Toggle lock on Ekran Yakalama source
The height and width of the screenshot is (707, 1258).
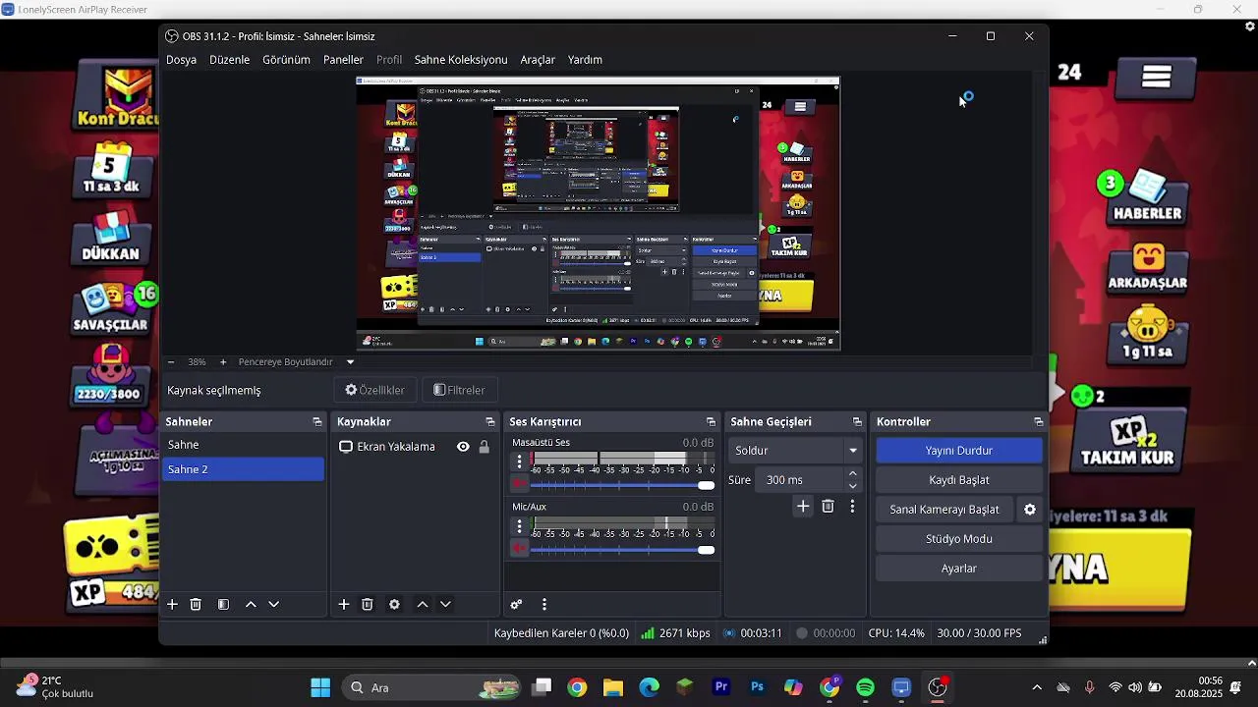point(484,447)
